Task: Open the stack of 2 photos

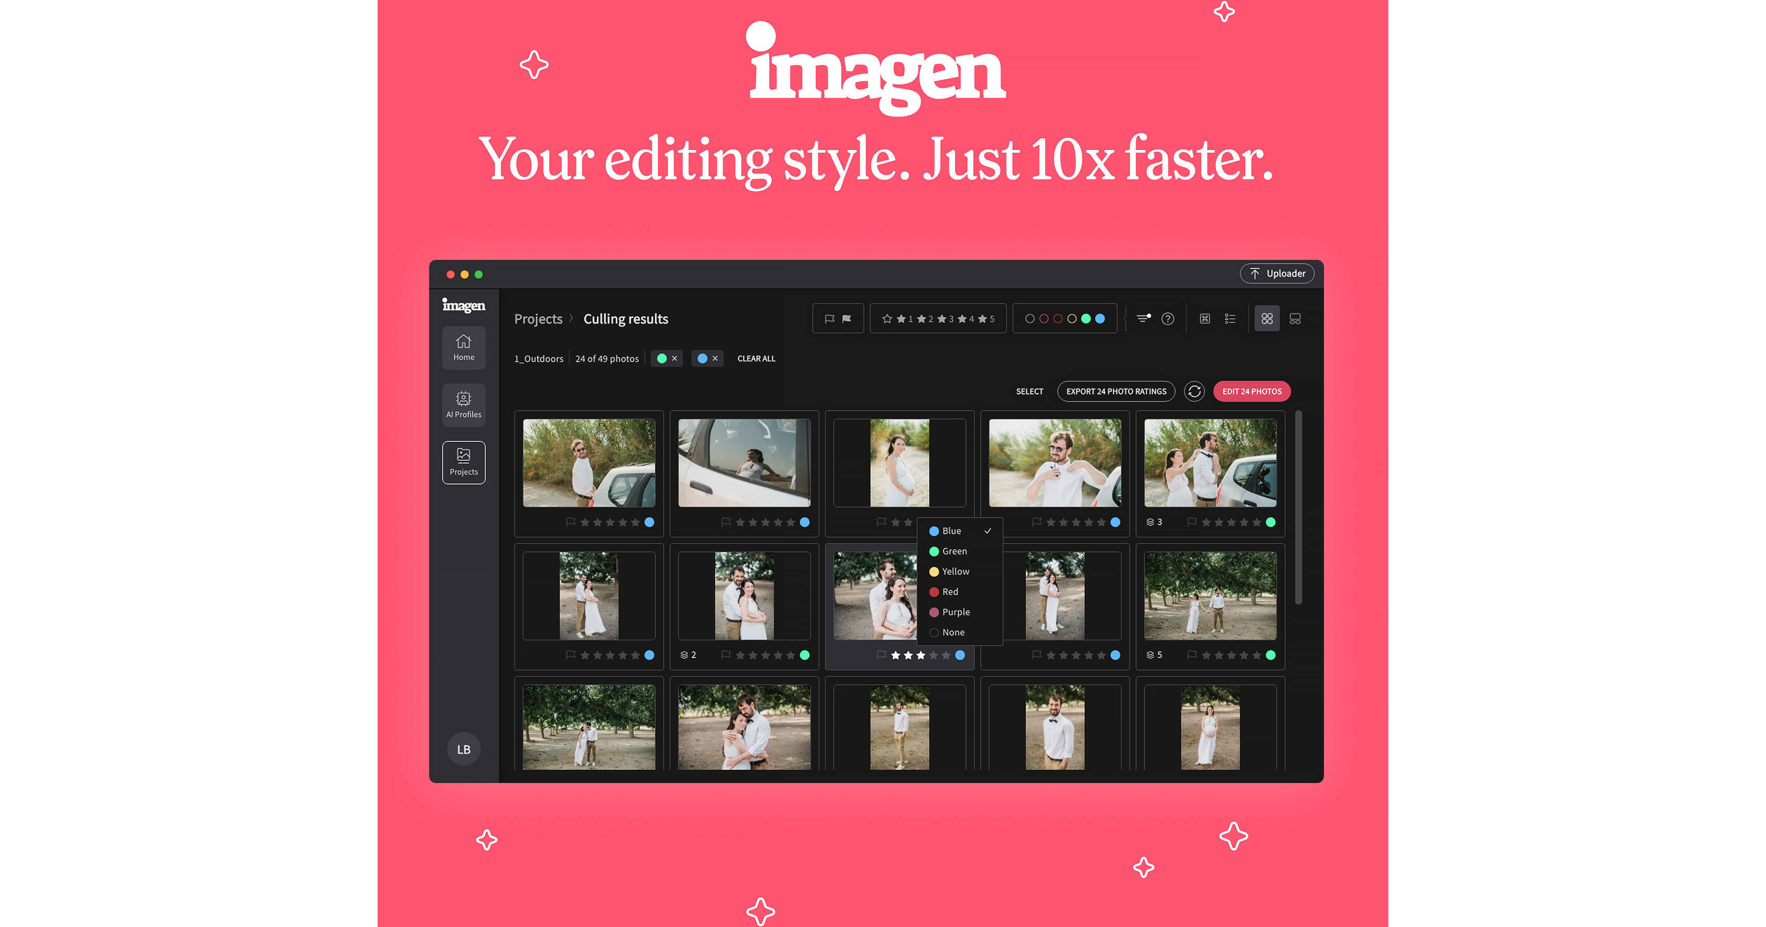Action: 688,655
